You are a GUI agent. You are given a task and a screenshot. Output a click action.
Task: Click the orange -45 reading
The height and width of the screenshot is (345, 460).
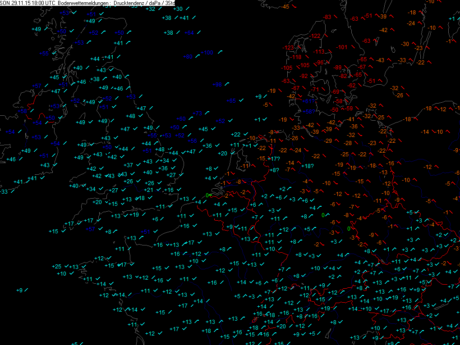[x=285, y=7]
